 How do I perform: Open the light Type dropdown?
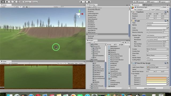[x=157, y=23]
